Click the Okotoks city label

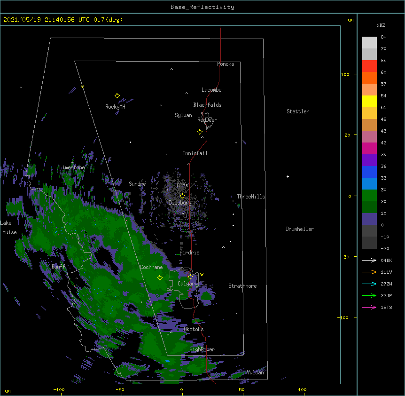coord(194,329)
